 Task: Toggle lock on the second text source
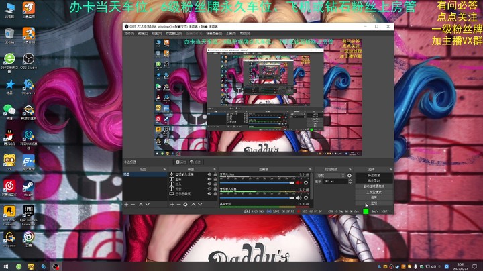coord(215,184)
